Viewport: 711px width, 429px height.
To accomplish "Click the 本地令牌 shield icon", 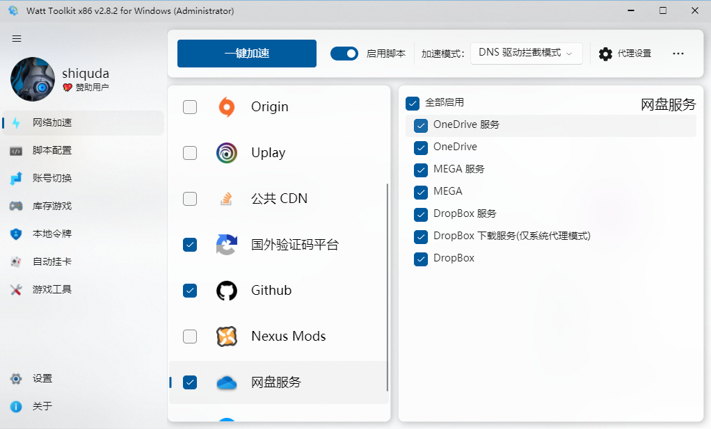I will pyautogui.click(x=16, y=234).
